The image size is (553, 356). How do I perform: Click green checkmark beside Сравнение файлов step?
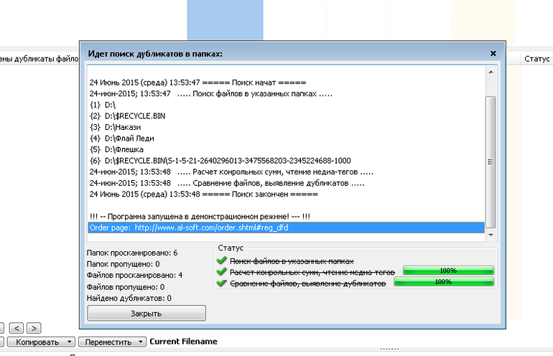click(x=221, y=283)
